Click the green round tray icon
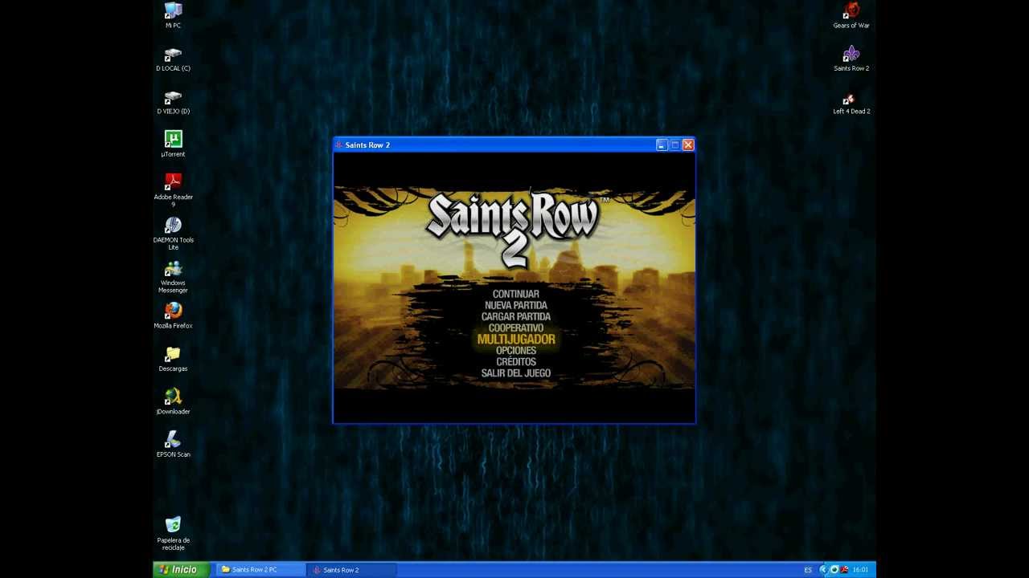 [x=834, y=570]
